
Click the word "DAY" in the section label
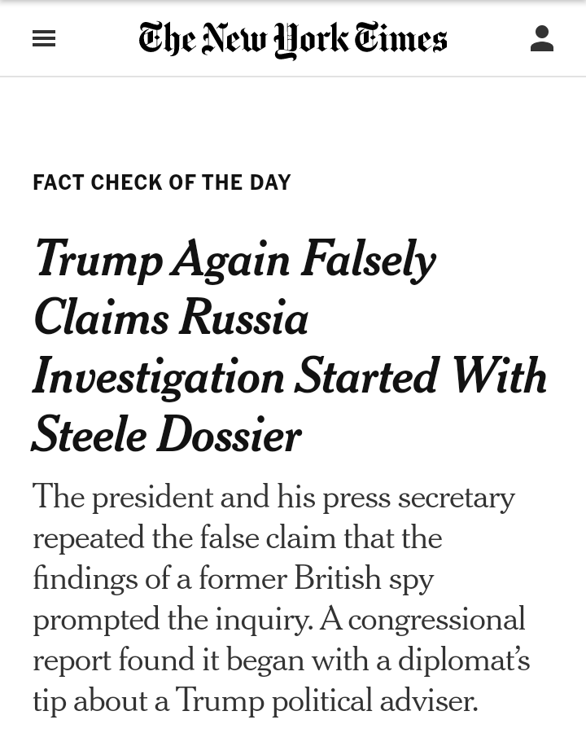tap(271, 182)
